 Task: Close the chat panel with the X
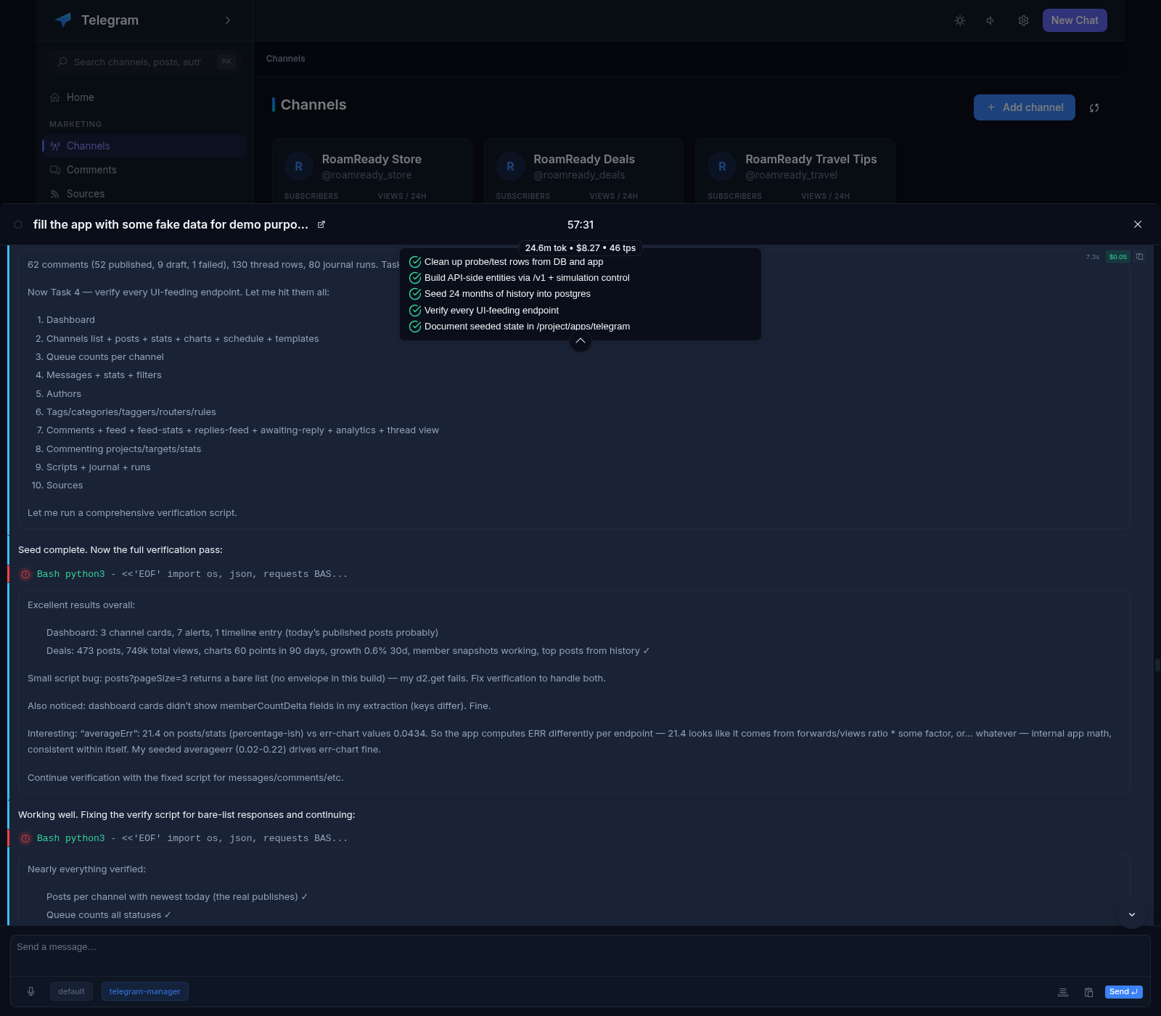(x=1138, y=224)
